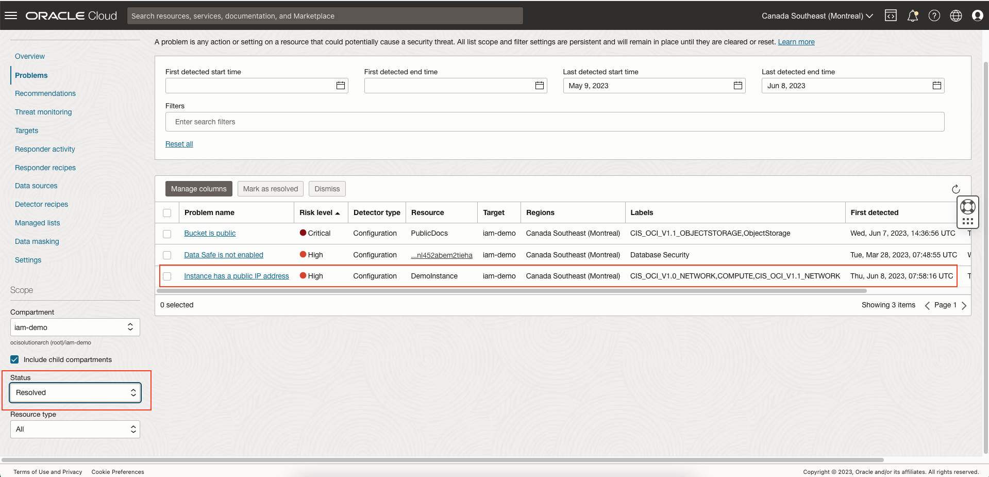The width and height of the screenshot is (989, 477).
Task: Open the hamburger navigation menu
Action: [x=11, y=15]
